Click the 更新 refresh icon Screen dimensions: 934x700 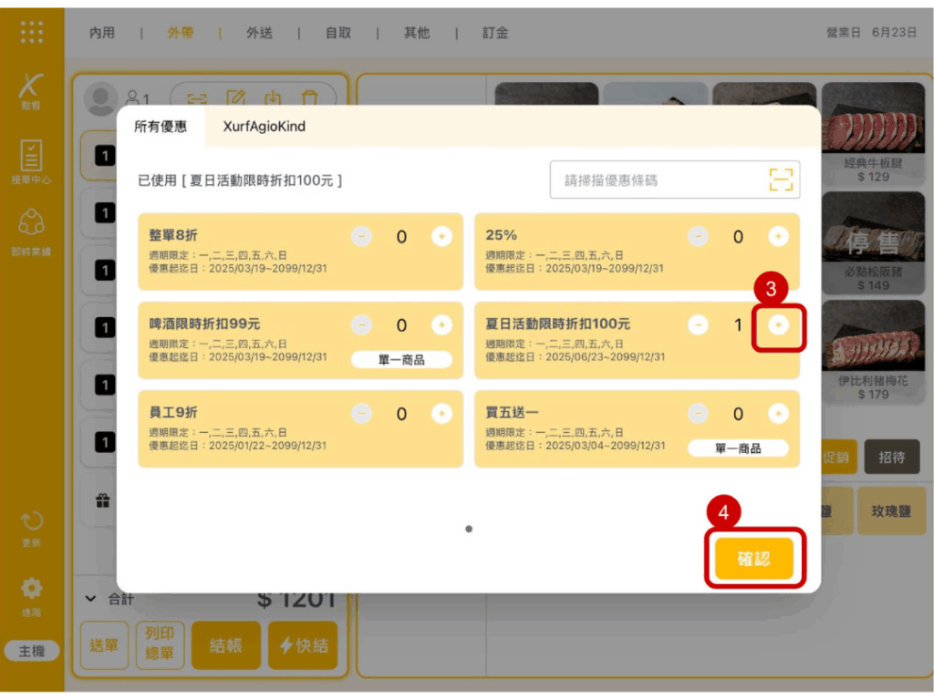(x=31, y=528)
